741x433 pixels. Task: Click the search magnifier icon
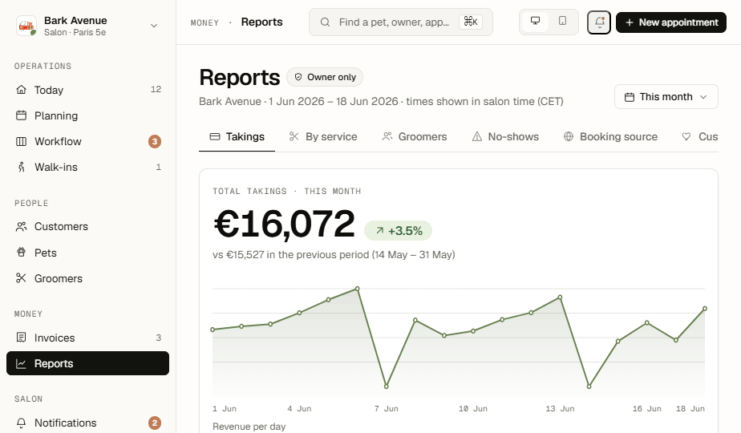[x=325, y=22]
